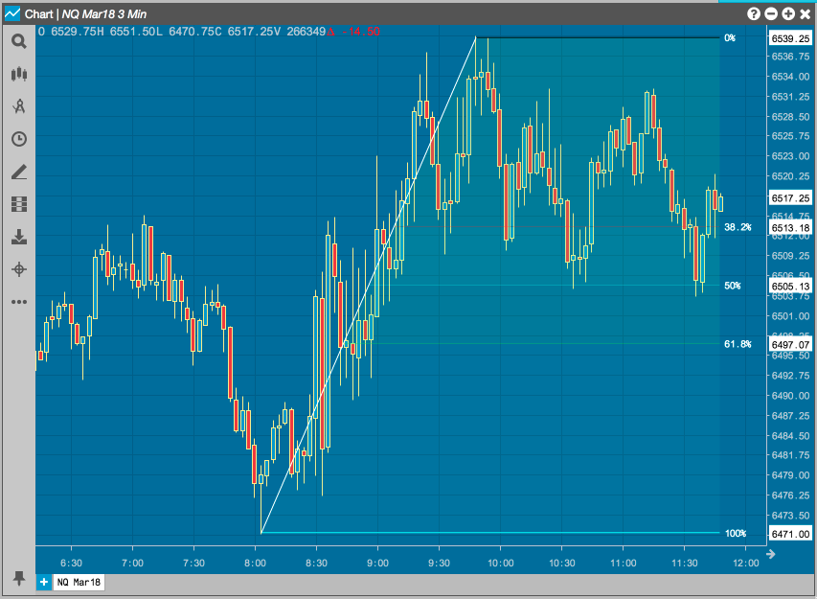Viewport: 817px width, 599px height.
Task: Expand the three-dots more options menu
Action: point(19,302)
